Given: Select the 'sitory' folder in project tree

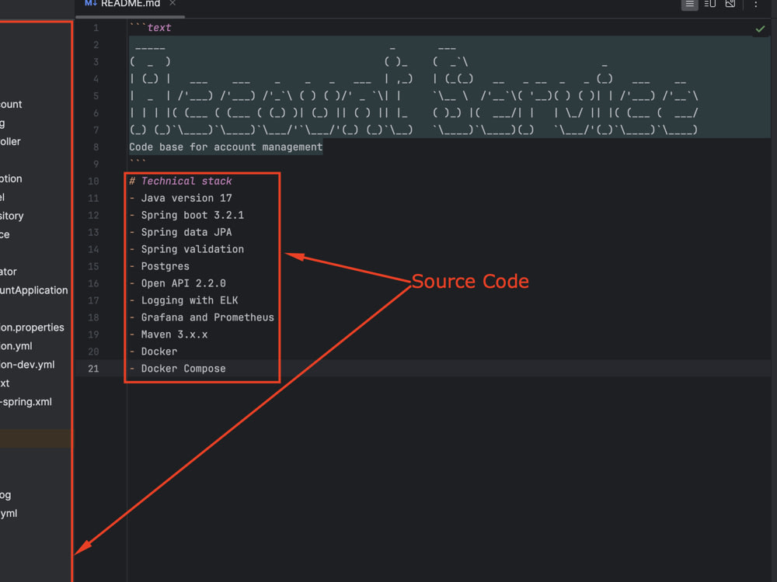Looking at the screenshot, I should tap(12, 216).
